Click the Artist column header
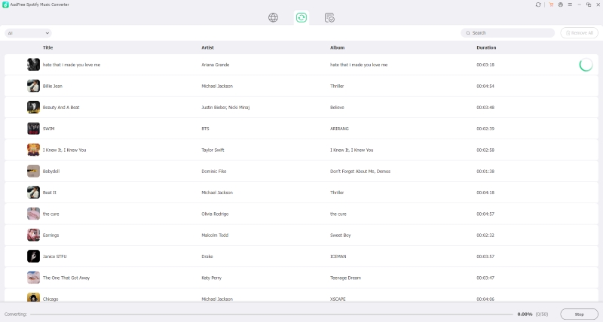Screen dimensions: 603x322 point(208,47)
